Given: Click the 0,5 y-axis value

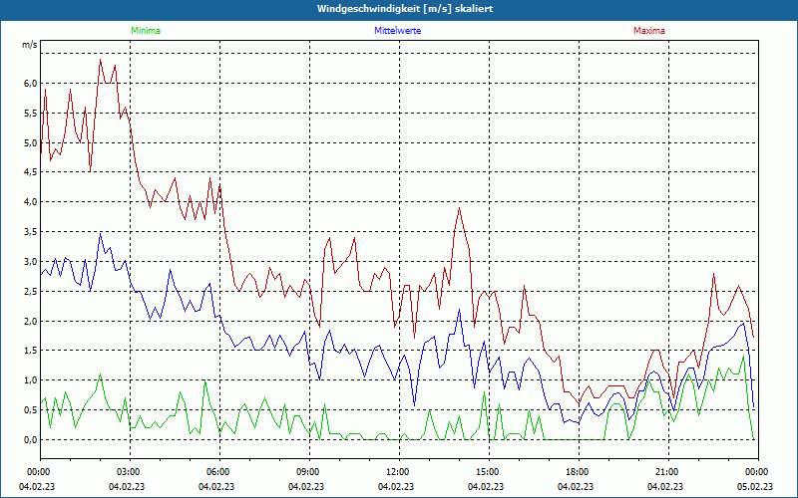Looking at the screenshot, I should tap(31, 410).
